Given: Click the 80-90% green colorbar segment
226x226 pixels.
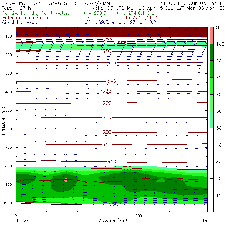Looking at the screenshot, I should click(x=212, y=69).
